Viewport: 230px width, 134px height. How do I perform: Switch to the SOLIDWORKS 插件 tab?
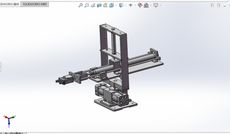click(10, 4)
